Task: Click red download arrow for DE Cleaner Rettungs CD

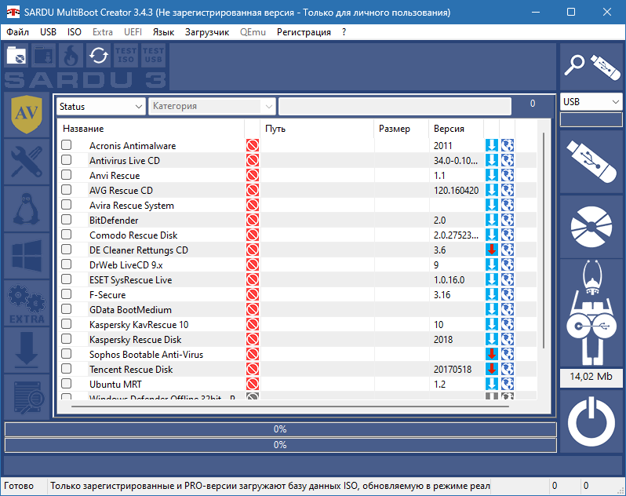Action: pos(491,250)
